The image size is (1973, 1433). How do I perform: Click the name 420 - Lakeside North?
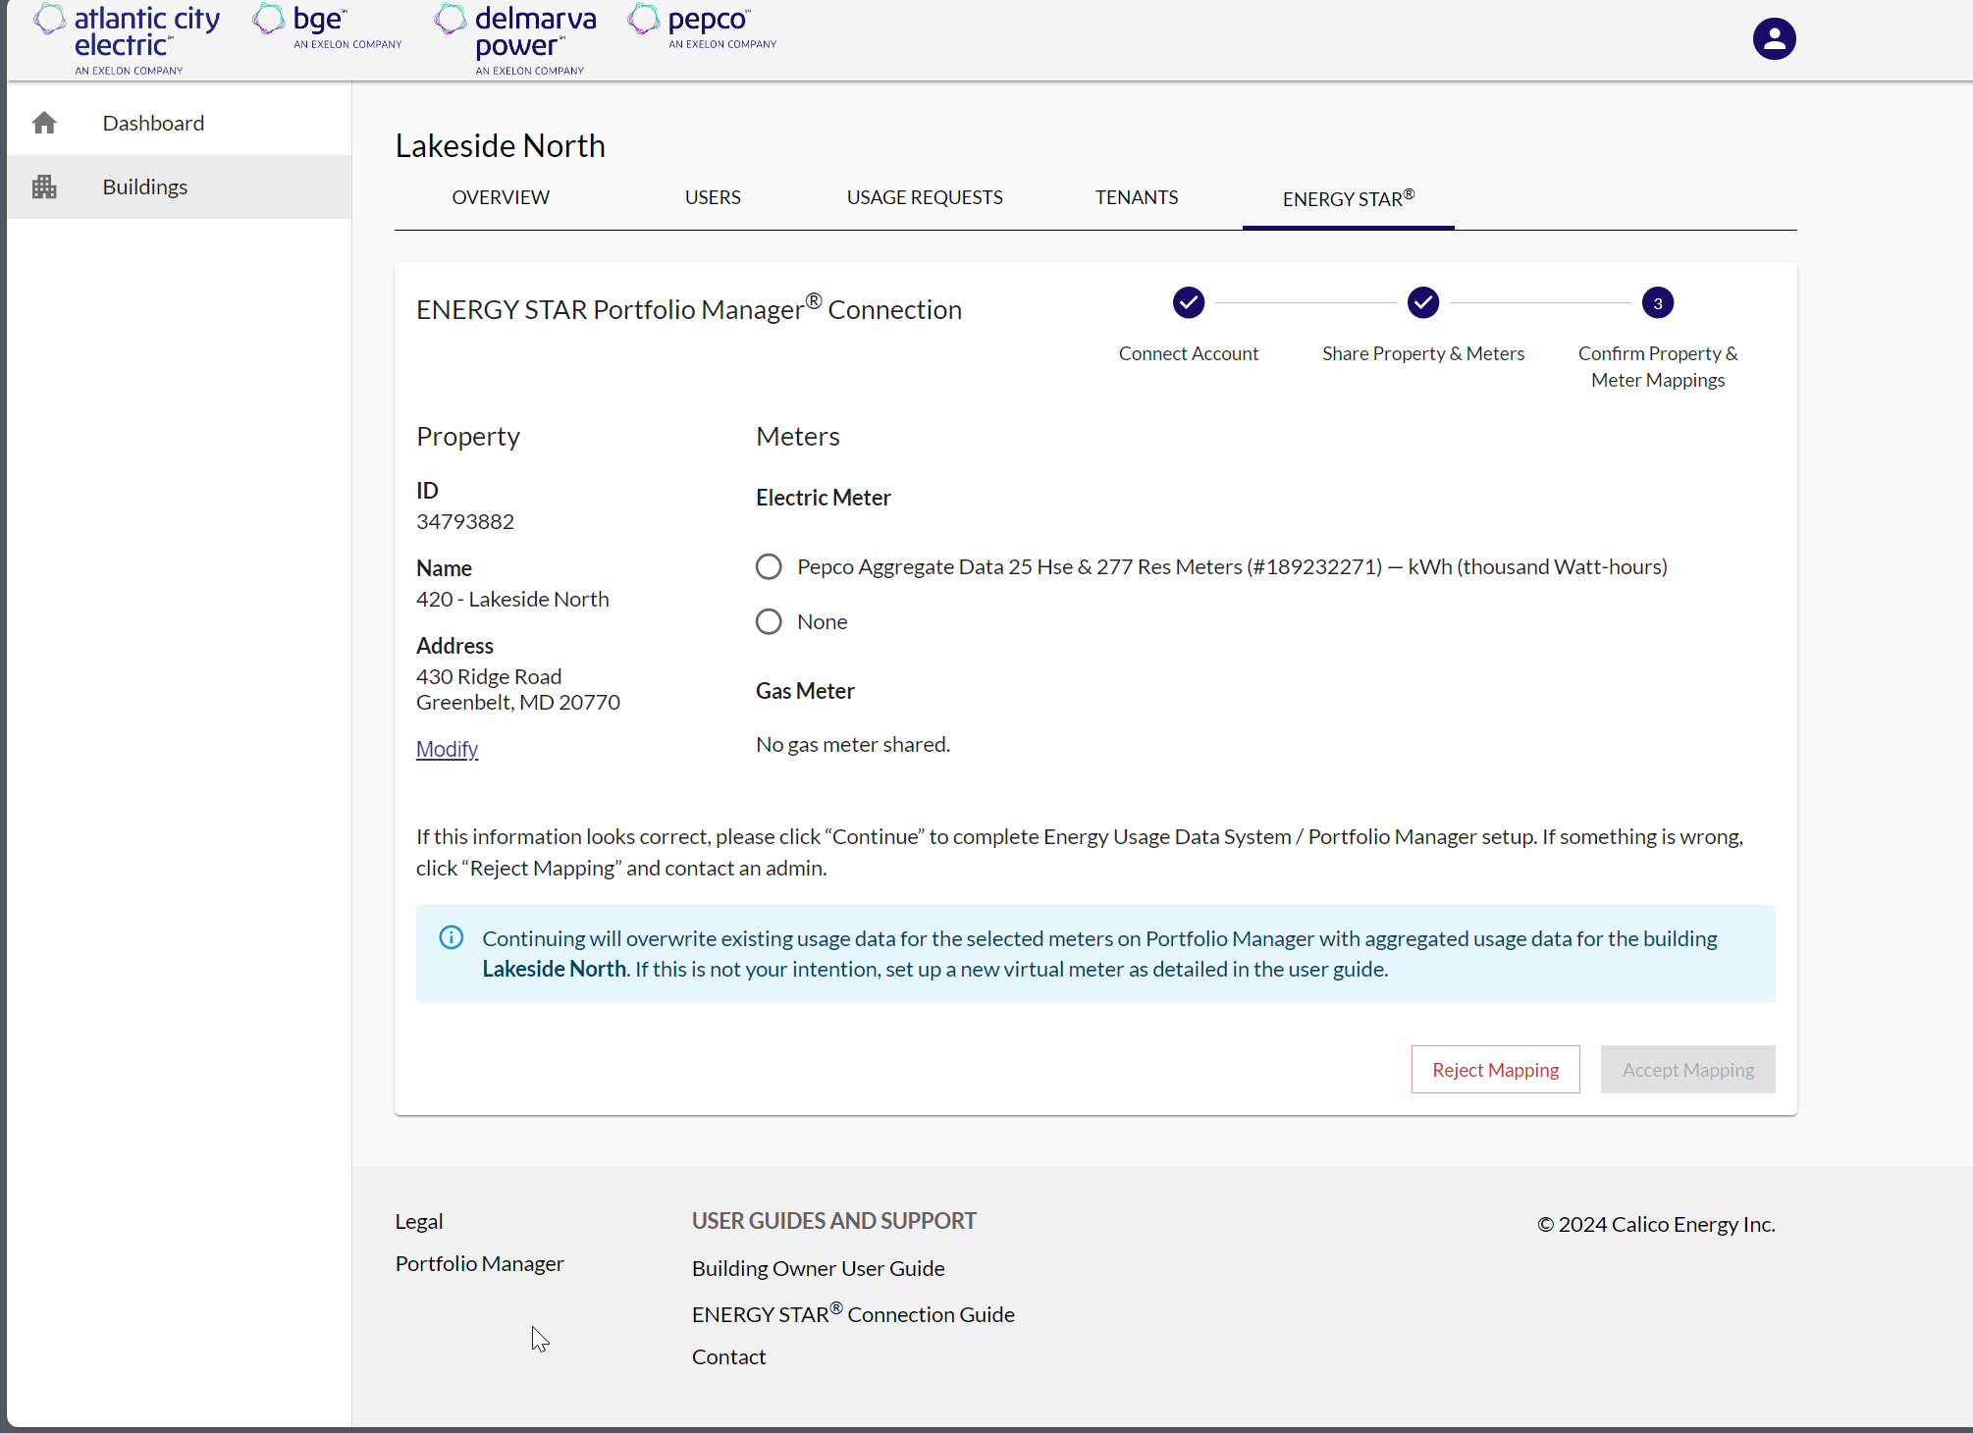512,599
